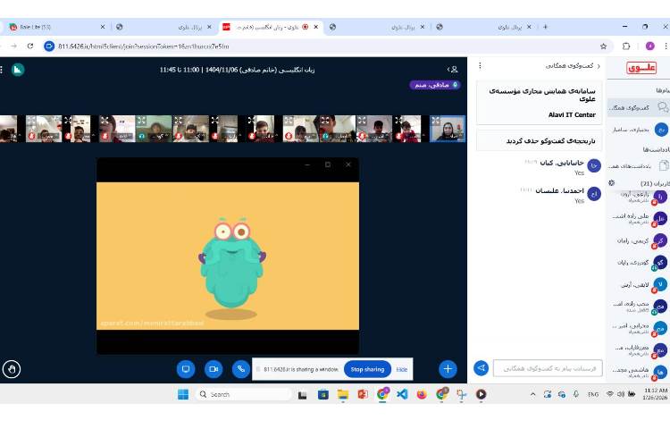Open manage users gear icon
This screenshot has width=670, height=429.
pyautogui.click(x=611, y=183)
